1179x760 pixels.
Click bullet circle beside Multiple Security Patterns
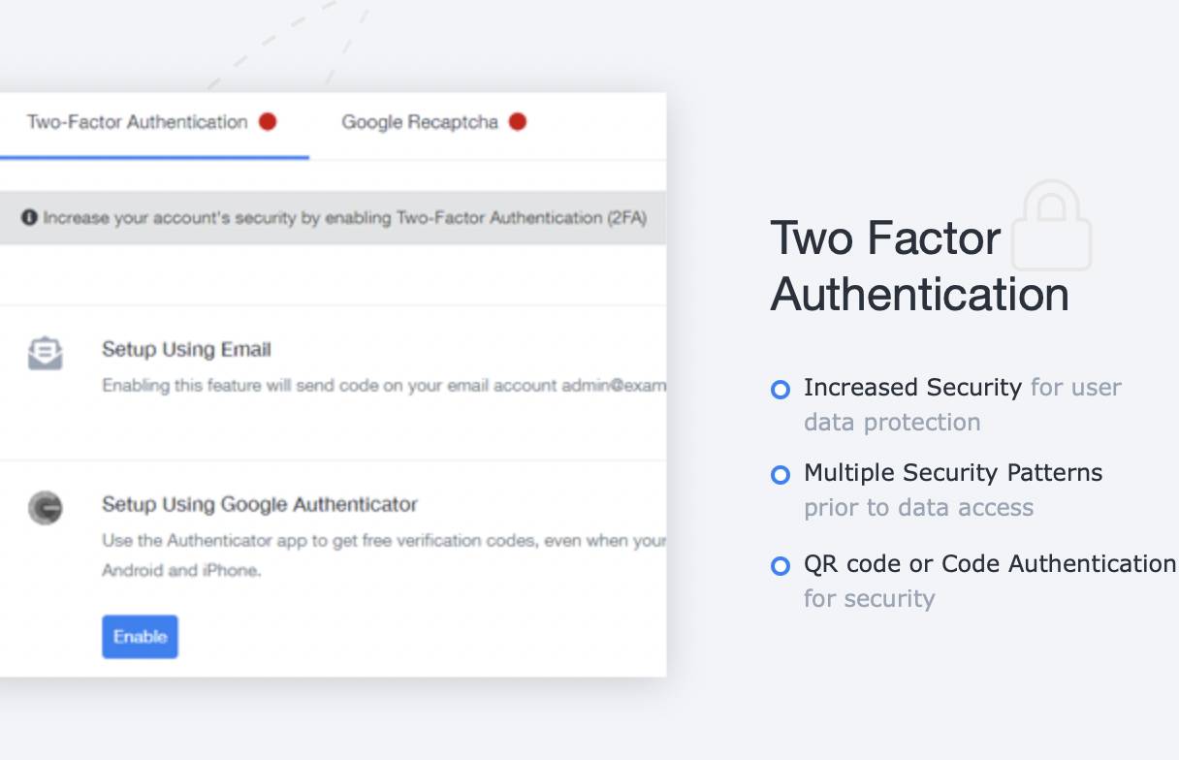point(780,475)
